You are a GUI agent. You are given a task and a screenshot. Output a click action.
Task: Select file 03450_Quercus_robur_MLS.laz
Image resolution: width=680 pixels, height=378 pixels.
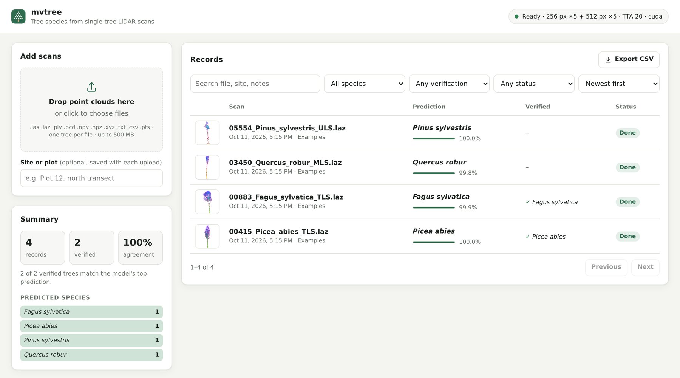pyautogui.click(x=285, y=163)
